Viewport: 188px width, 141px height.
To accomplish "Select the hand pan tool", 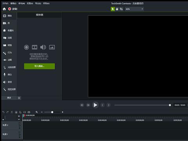I will [x=117, y=9].
